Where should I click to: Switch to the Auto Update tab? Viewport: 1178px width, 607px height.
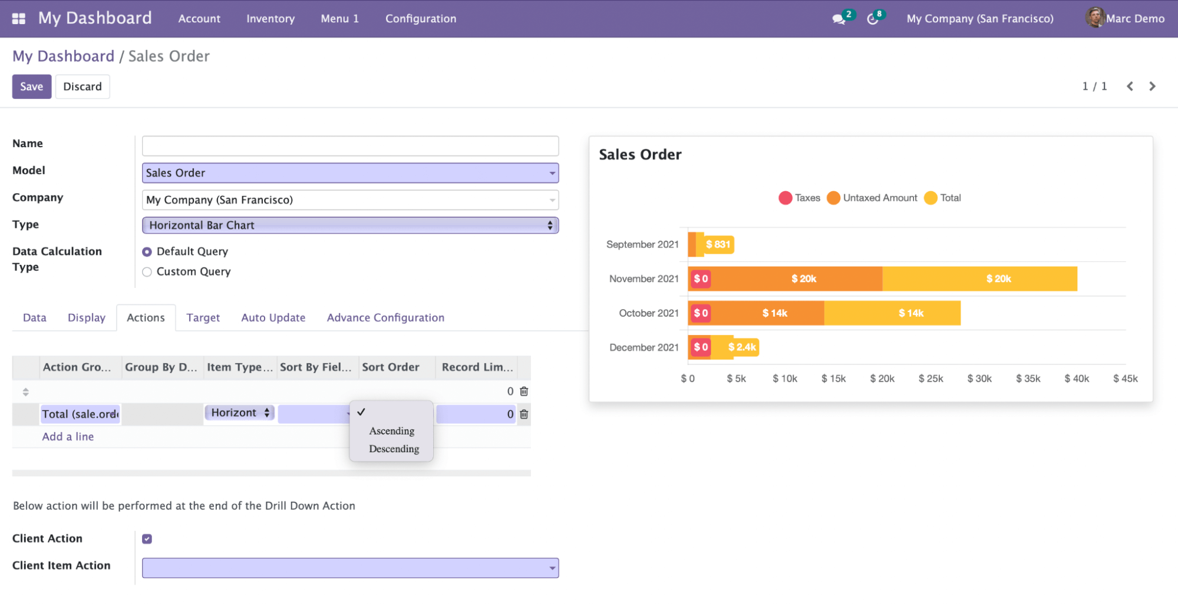point(273,318)
